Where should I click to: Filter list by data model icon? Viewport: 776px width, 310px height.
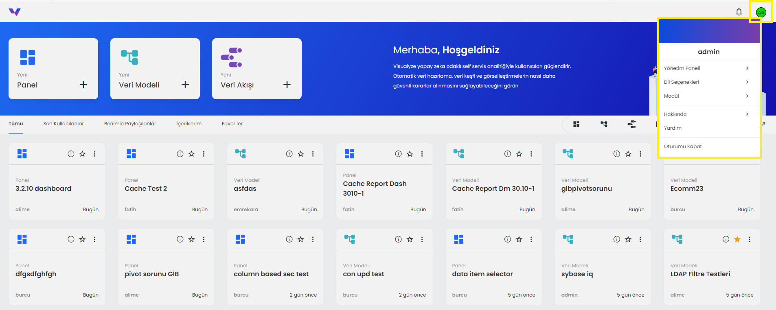click(x=604, y=124)
